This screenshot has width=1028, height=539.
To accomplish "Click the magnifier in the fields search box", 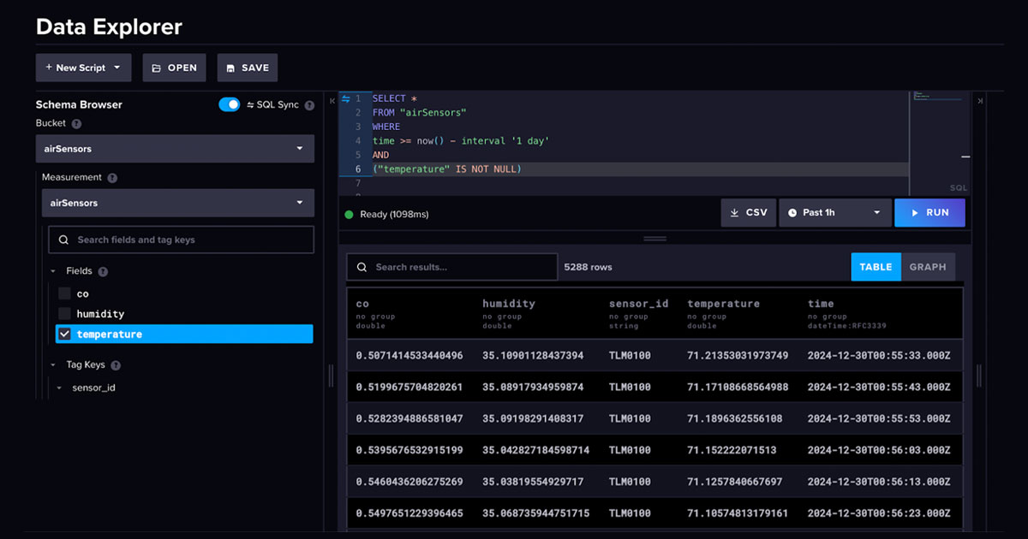I will pyautogui.click(x=63, y=240).
